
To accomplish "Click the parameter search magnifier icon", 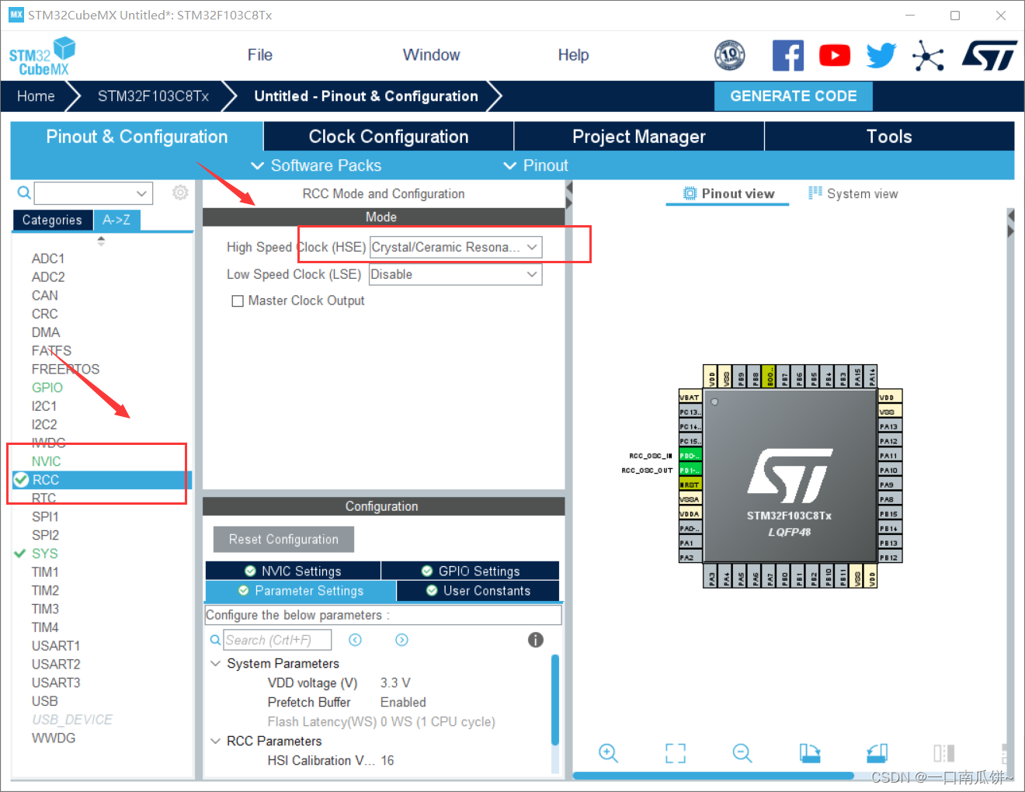I will coord(215,640).
